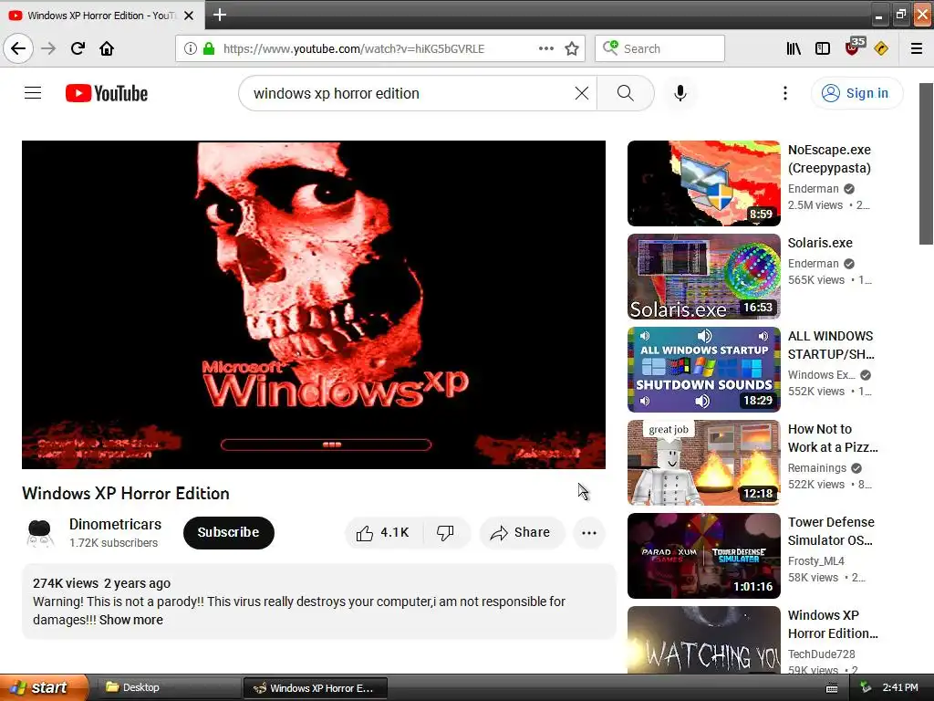Open NoEscape.exe (Creepypasta) video thumbnail
This screenshot has width=934, height=701.
pos(703,183)
